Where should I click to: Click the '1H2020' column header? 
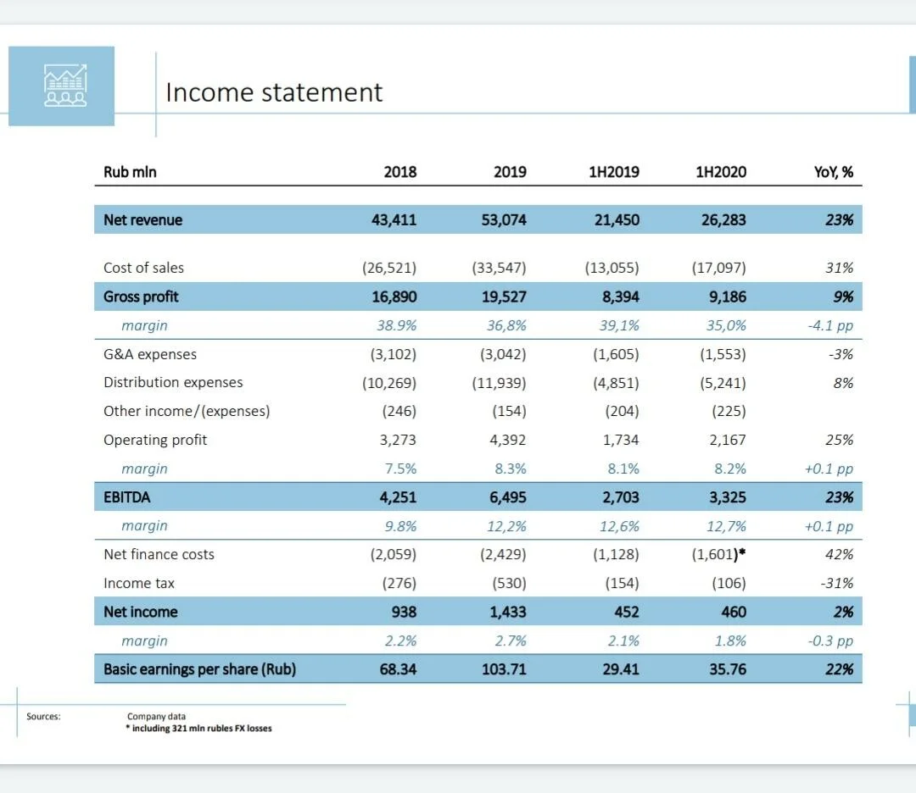tap(721, 172)
